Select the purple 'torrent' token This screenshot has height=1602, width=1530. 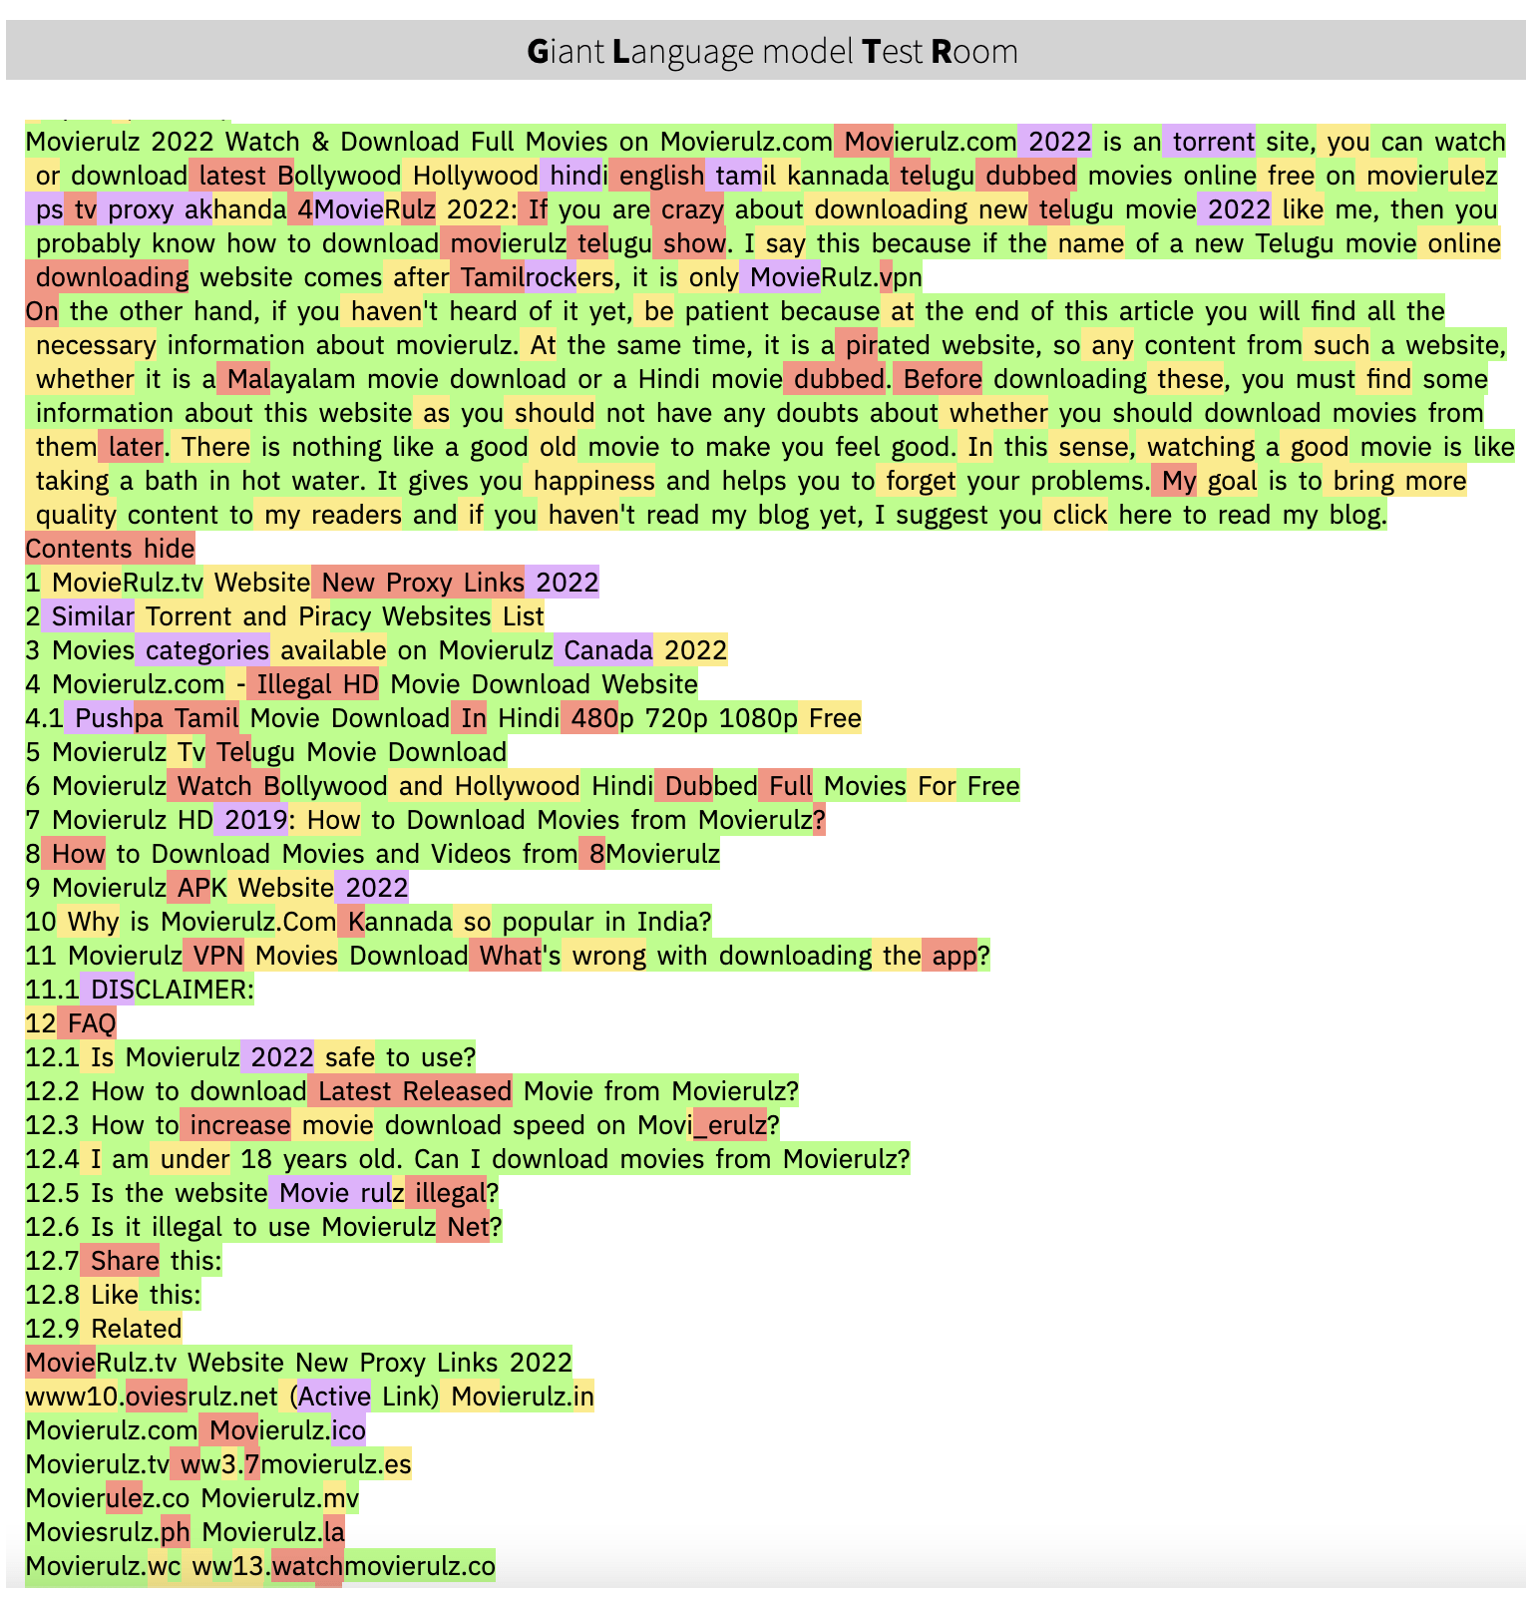tap(1213, 142)
